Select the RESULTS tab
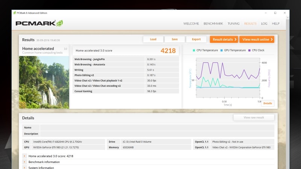 [x=250, y=24]
